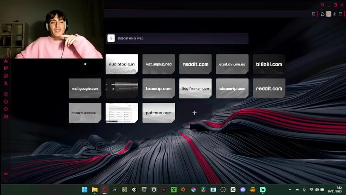Open the 3dgifmaker.com speed dial tile
The width and height of the screenshot is (346, 195).
tap(195, 88)
